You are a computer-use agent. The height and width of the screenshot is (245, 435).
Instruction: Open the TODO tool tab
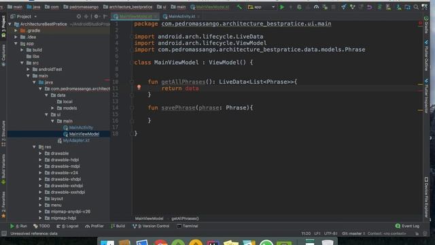[41, 226]
